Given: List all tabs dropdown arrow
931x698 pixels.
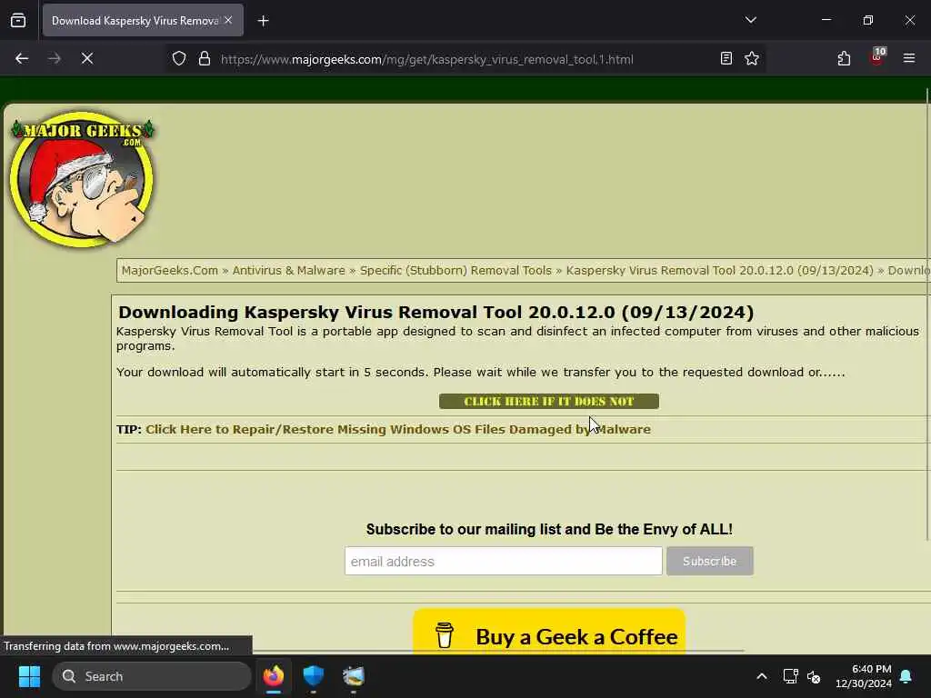Looking at the screenshot, I should coord(750,20).
